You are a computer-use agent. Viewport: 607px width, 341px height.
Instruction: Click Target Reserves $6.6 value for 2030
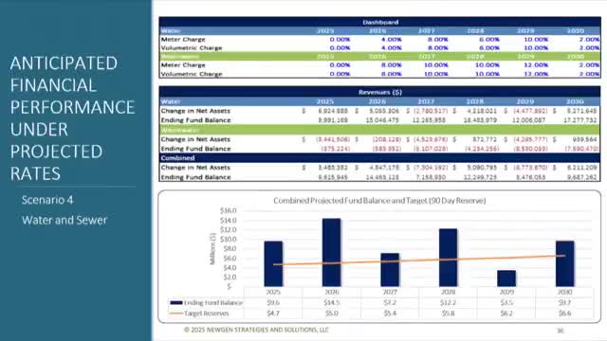coord(565,314)
